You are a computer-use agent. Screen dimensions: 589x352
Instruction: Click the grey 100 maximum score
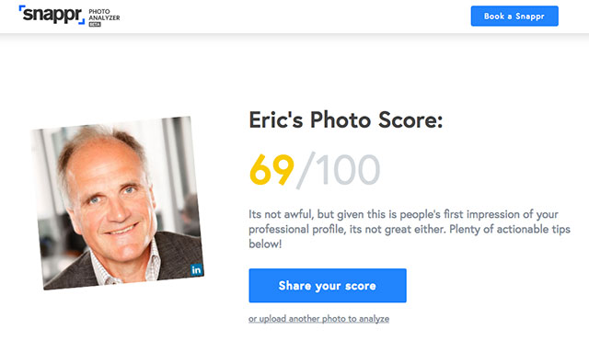[348, 170]
